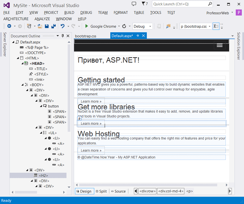The width and height of the screenshot is (244, 204).
Task: Click the Open File folder icon
Action: (40, 26)
